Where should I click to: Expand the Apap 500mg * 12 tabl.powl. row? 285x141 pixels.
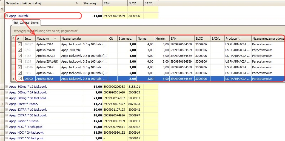coord(6,87)
